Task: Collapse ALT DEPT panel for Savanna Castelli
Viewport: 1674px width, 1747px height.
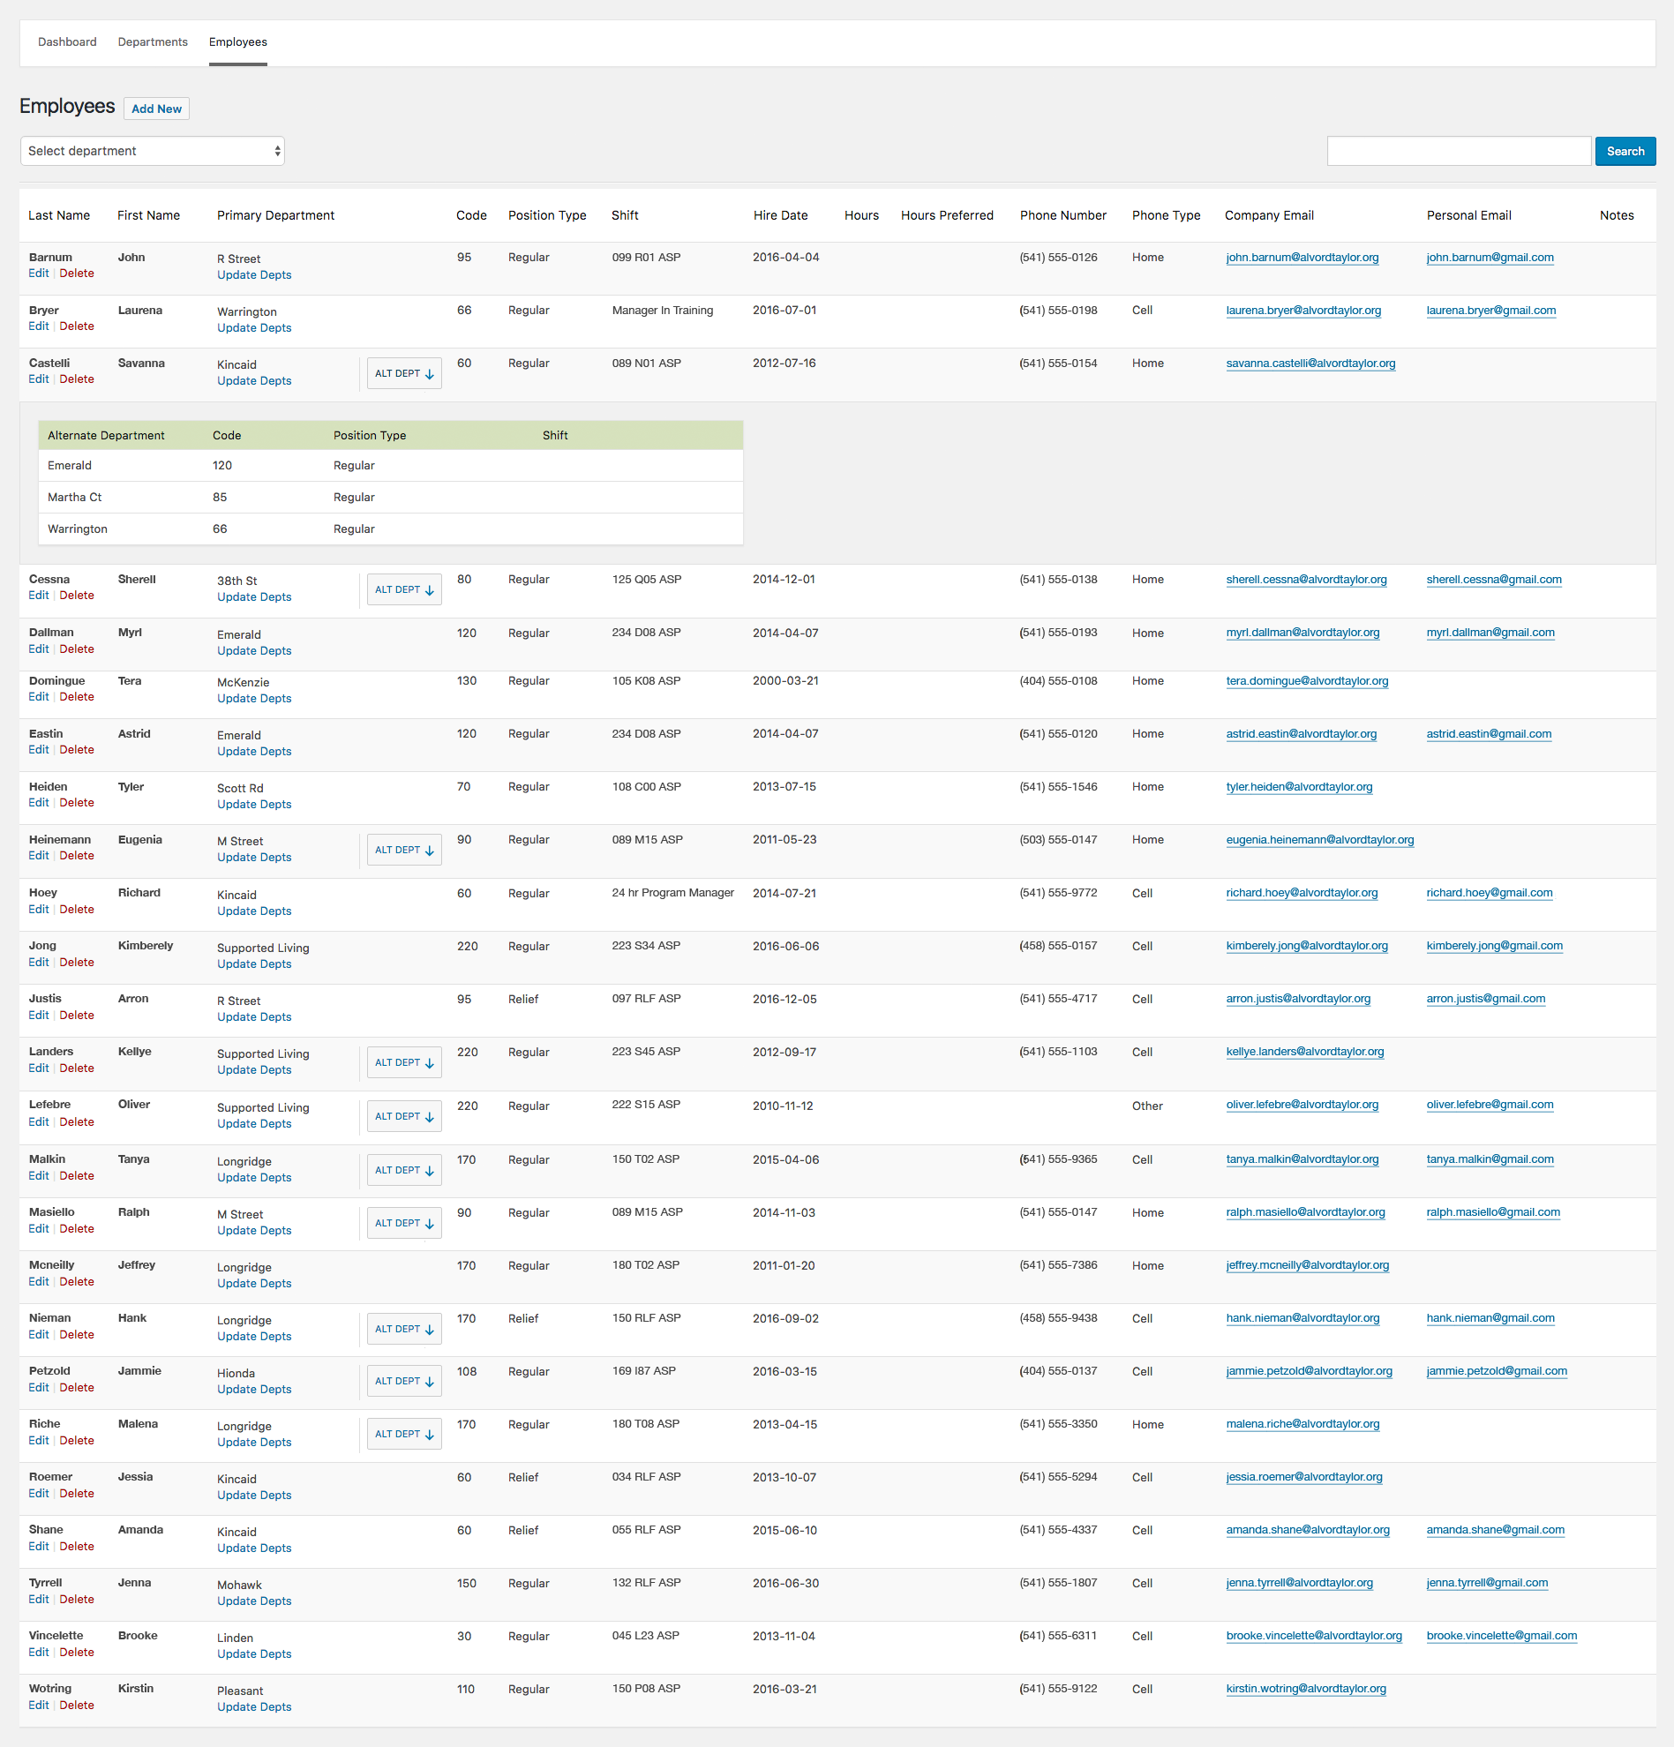Action: [x=404, y=373]
